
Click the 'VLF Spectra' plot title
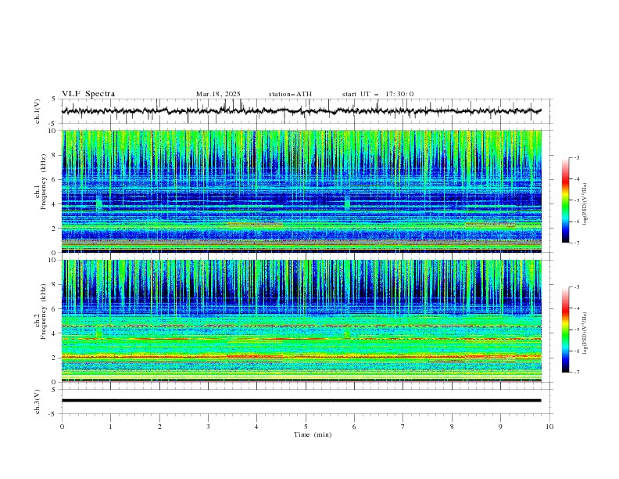click(x=88, y=94)
